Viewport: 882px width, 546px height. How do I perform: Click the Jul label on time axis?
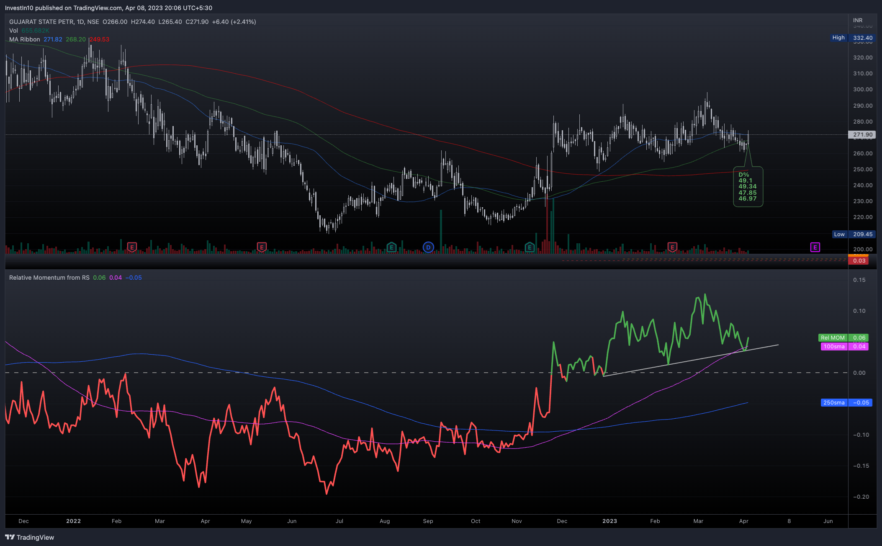coord(339,521)
